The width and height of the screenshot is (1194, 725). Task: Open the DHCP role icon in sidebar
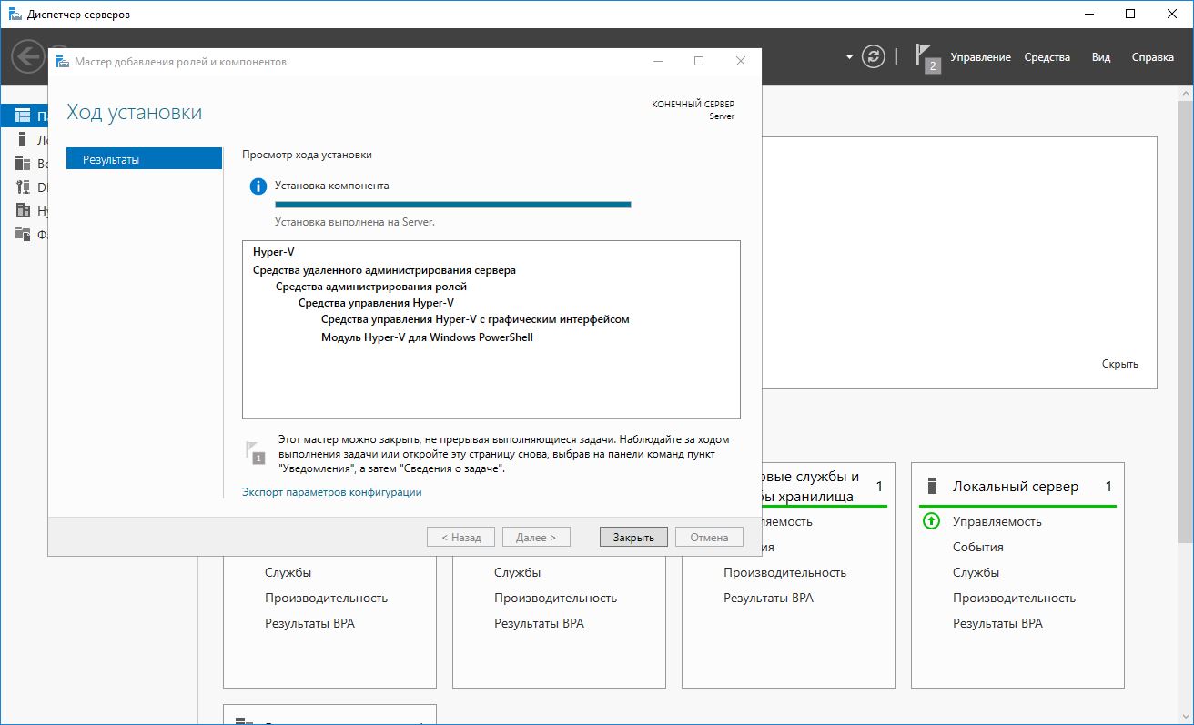(23, 187)
